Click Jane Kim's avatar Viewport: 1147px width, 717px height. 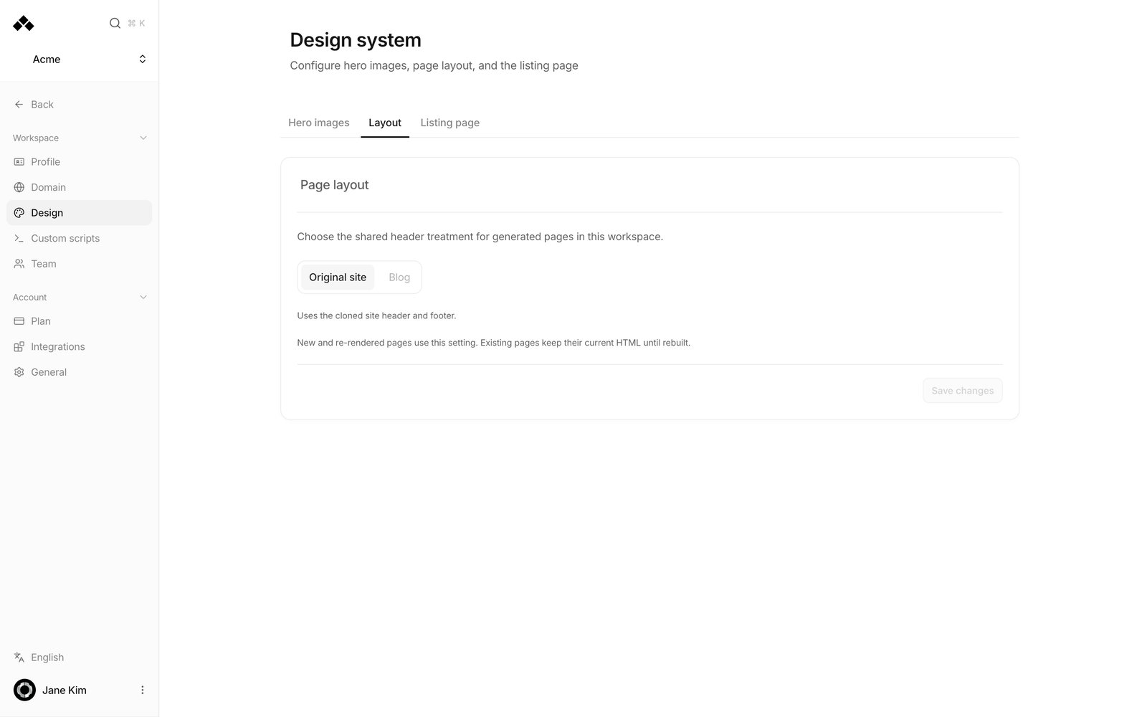click(x=24, y=690)
